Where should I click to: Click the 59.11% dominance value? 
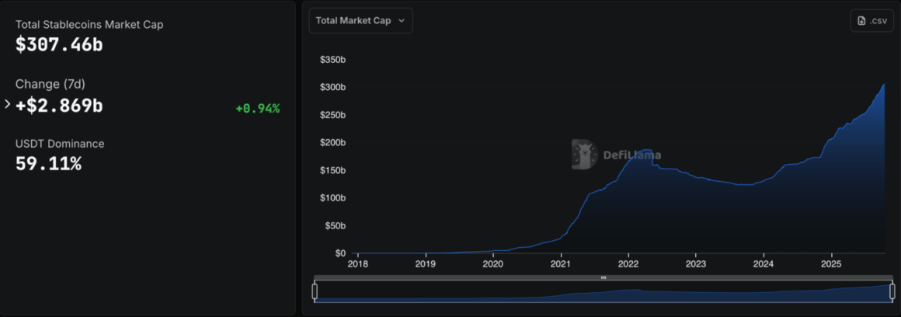click(48, 164)
